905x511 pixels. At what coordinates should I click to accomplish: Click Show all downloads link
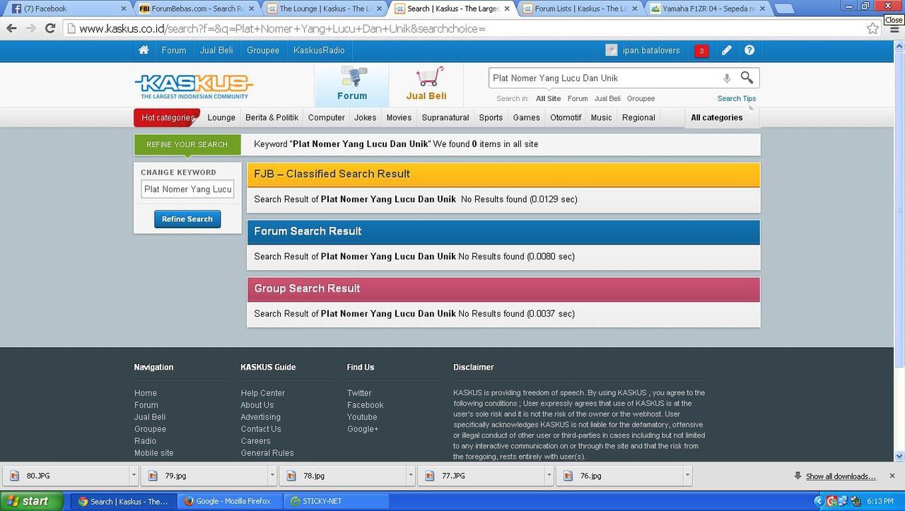pyautogui.click(x=841, y=476)
